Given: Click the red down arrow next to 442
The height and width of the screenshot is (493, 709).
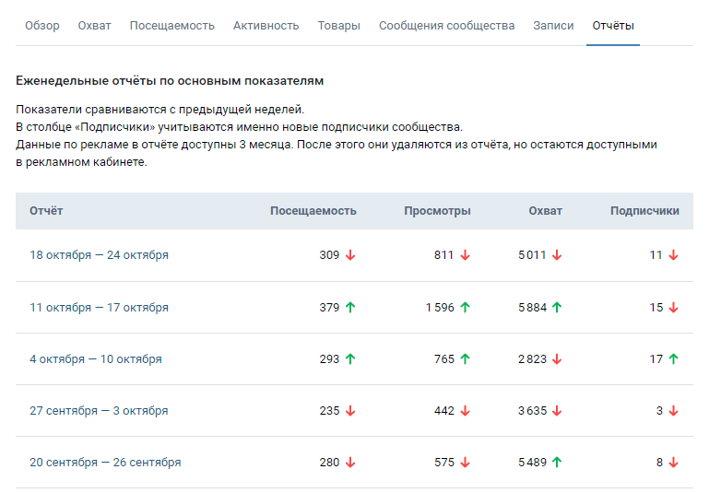Looking at the screenshot, I should (466, 411).
